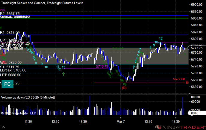The height and width of the screenshot is (130, 206).
Task: Click the R2: 5867.75 level label
Action: [x=10, y=13]
